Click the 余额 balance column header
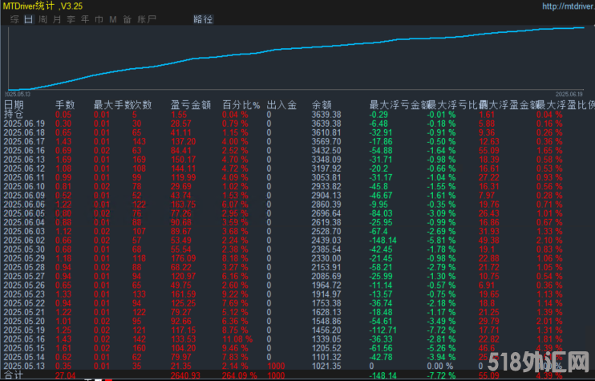Image resolution: width=595 pixels, height=381 pixels. pyautogui.click(x=322, y=104)
